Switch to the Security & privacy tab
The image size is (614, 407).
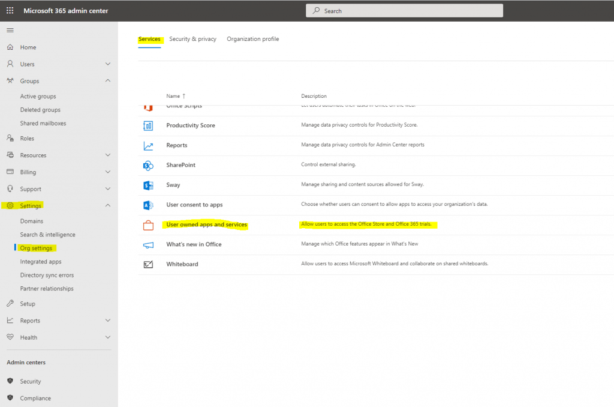pyautogui.click(x=192, y=39)
